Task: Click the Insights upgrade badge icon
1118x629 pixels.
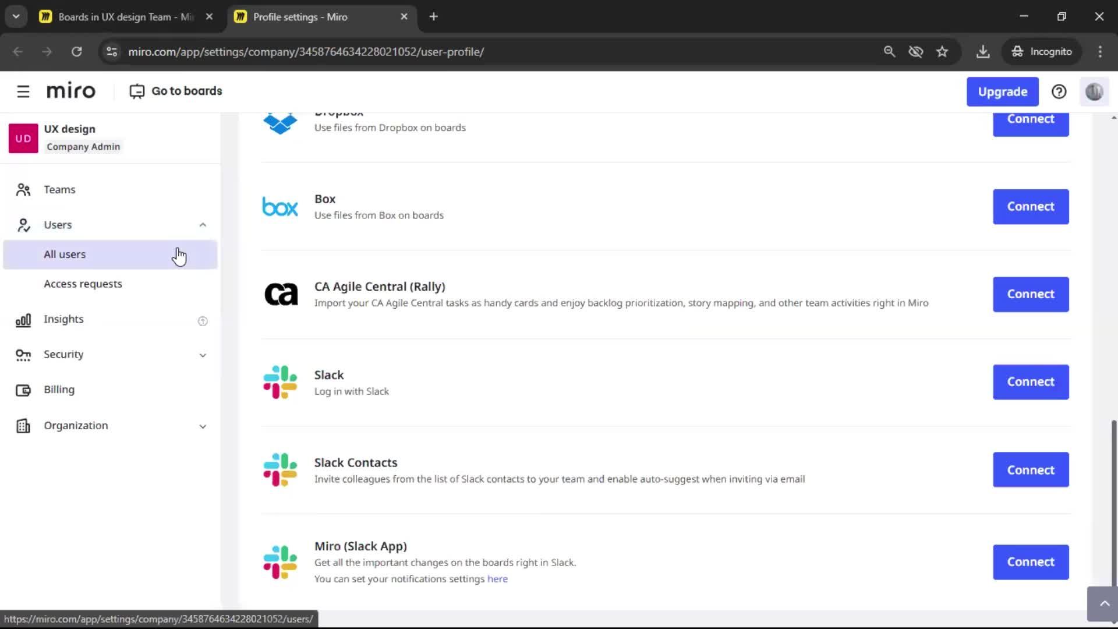Action: 203,321
